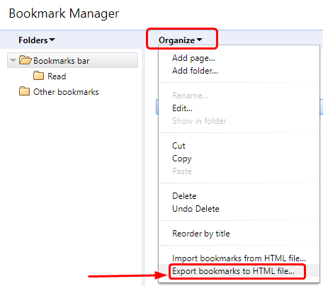Select the Read folder label in the tree
The height and width of the screenshot is (286, 323).
pyautogui.click(x=57, y=76)
